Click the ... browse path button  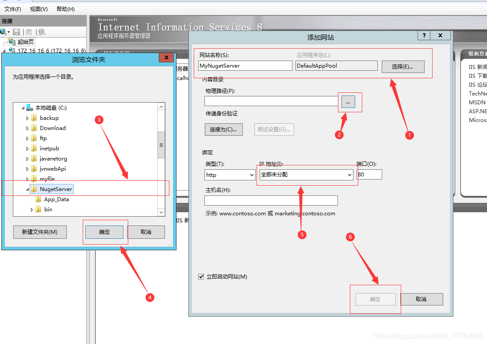pos(348,102)
